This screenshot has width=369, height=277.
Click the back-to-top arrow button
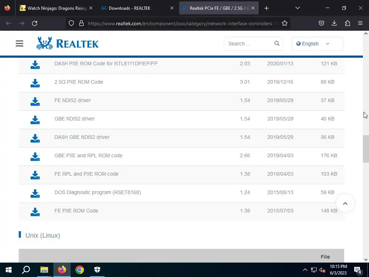coord(345,203)
